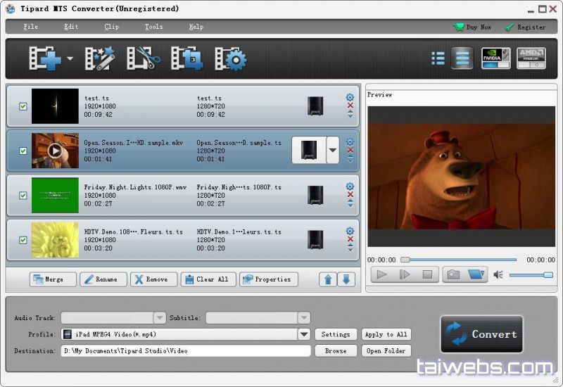Take a snapshot with the camera icon
Screen dimensions: 563x387
pos(453,274)
